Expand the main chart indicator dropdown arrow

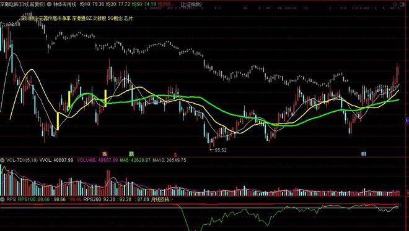[x=49, y=4]
